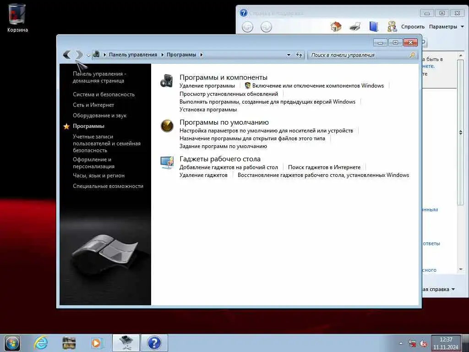
Task: Click Help window back button
Action: [x=247, y=27]
